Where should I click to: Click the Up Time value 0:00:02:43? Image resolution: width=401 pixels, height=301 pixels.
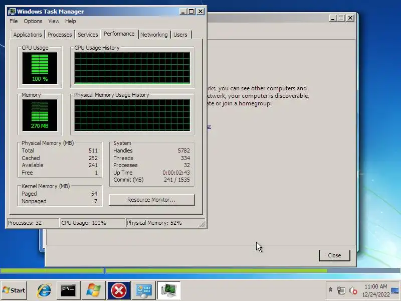coord(176,173)
